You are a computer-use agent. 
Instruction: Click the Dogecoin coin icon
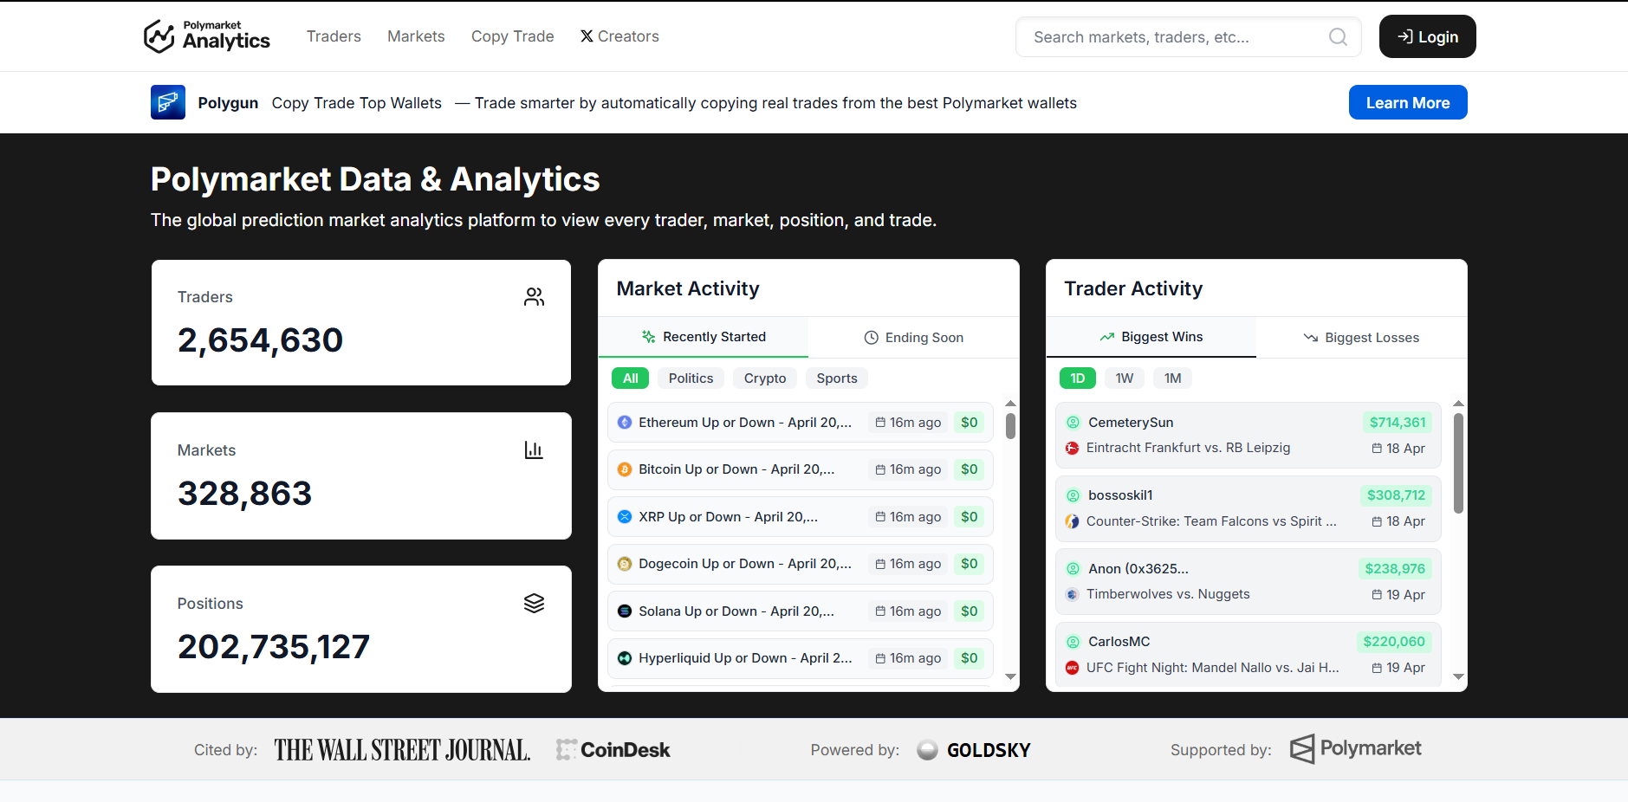625,564
